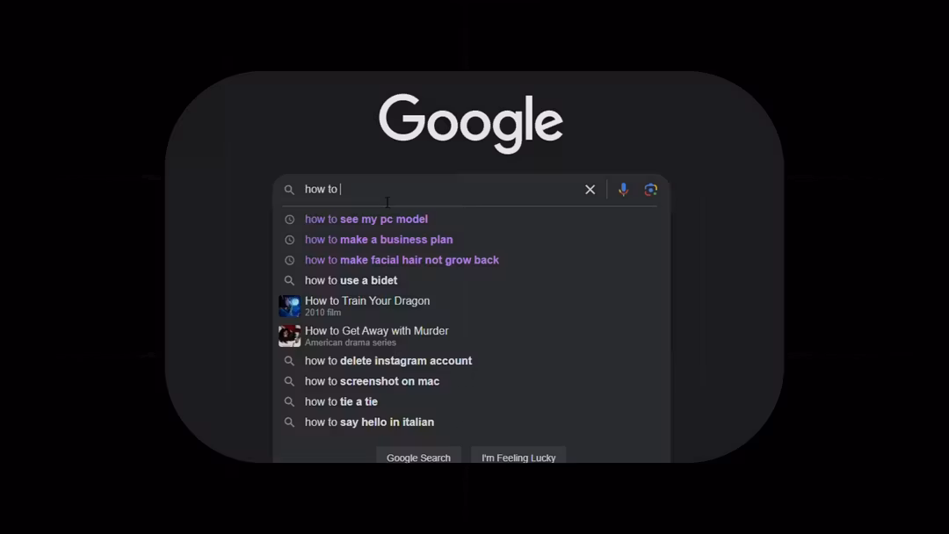
Task: Select the How to Get Away with Murder thumbnail
Action: [289, 336]
